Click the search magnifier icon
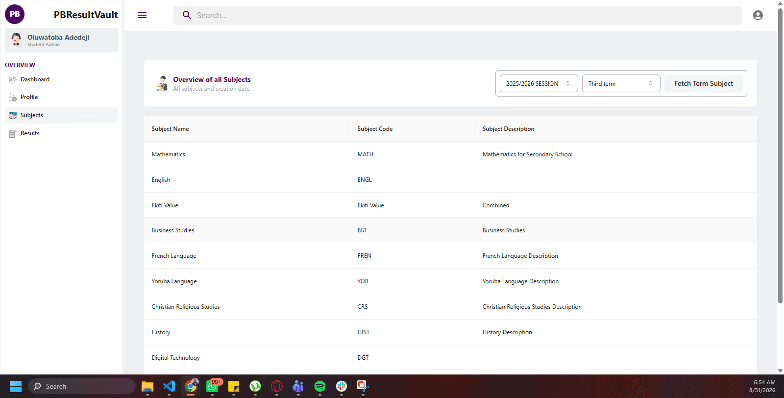This screenshot has width=784, height=398. click(187, 15)
